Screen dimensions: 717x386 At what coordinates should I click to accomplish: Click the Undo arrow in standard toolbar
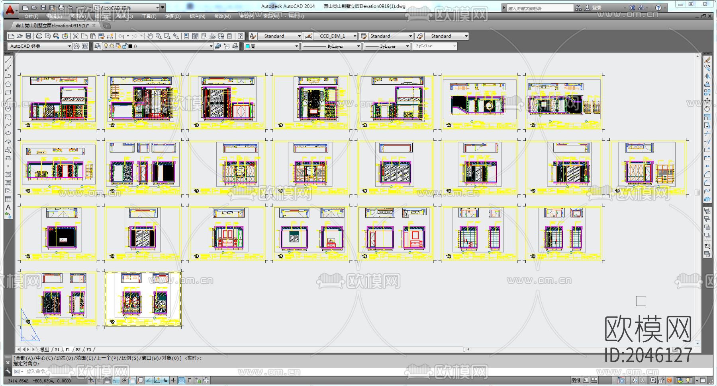click(x=121, y=36)
